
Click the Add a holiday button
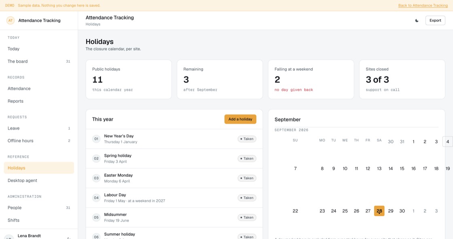coord(240,119)
